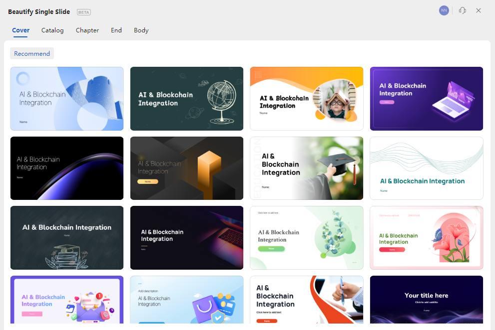Pick the orange wave child with books template

(x=307, y=99)
